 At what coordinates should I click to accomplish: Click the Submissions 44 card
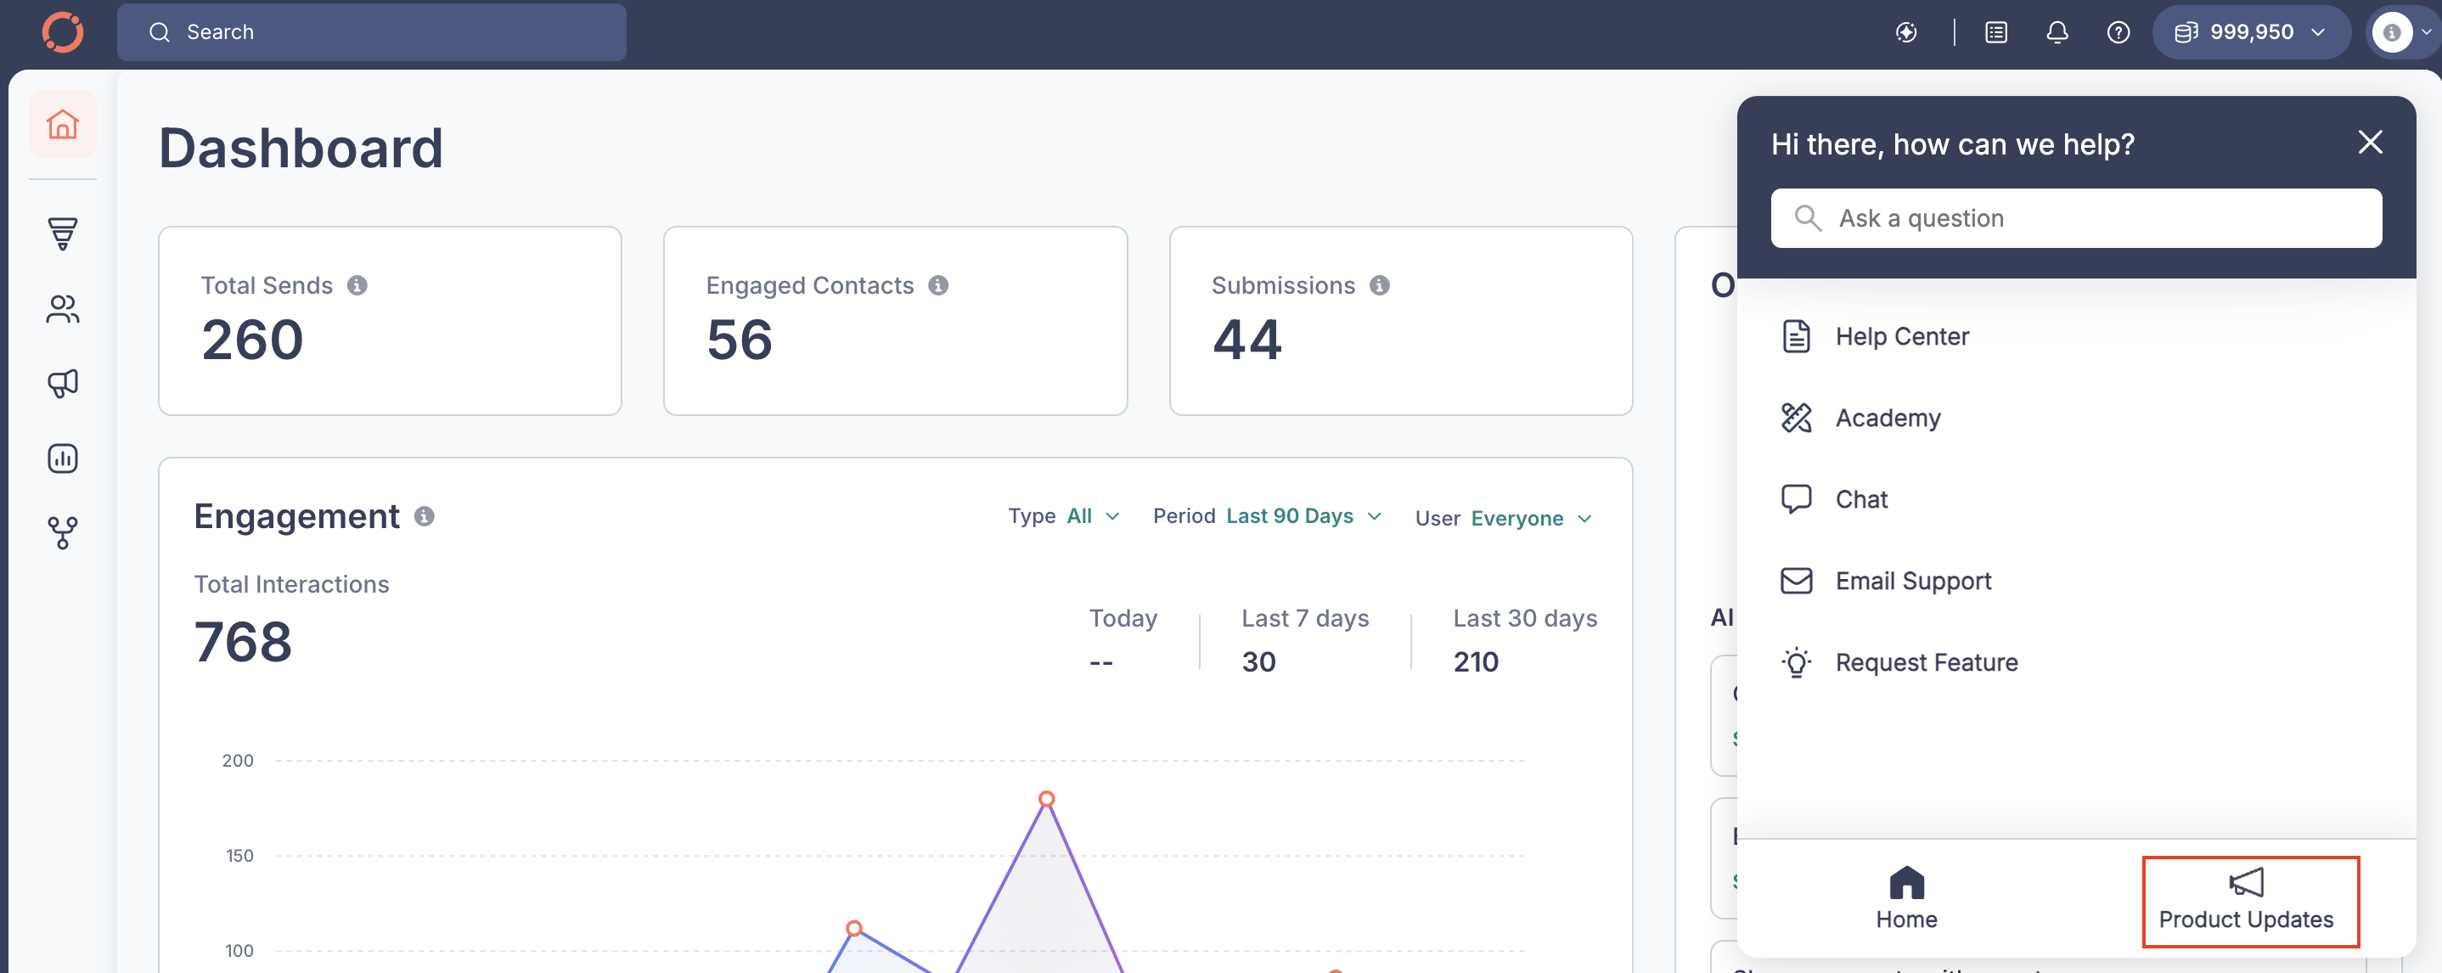[1400, 321]
